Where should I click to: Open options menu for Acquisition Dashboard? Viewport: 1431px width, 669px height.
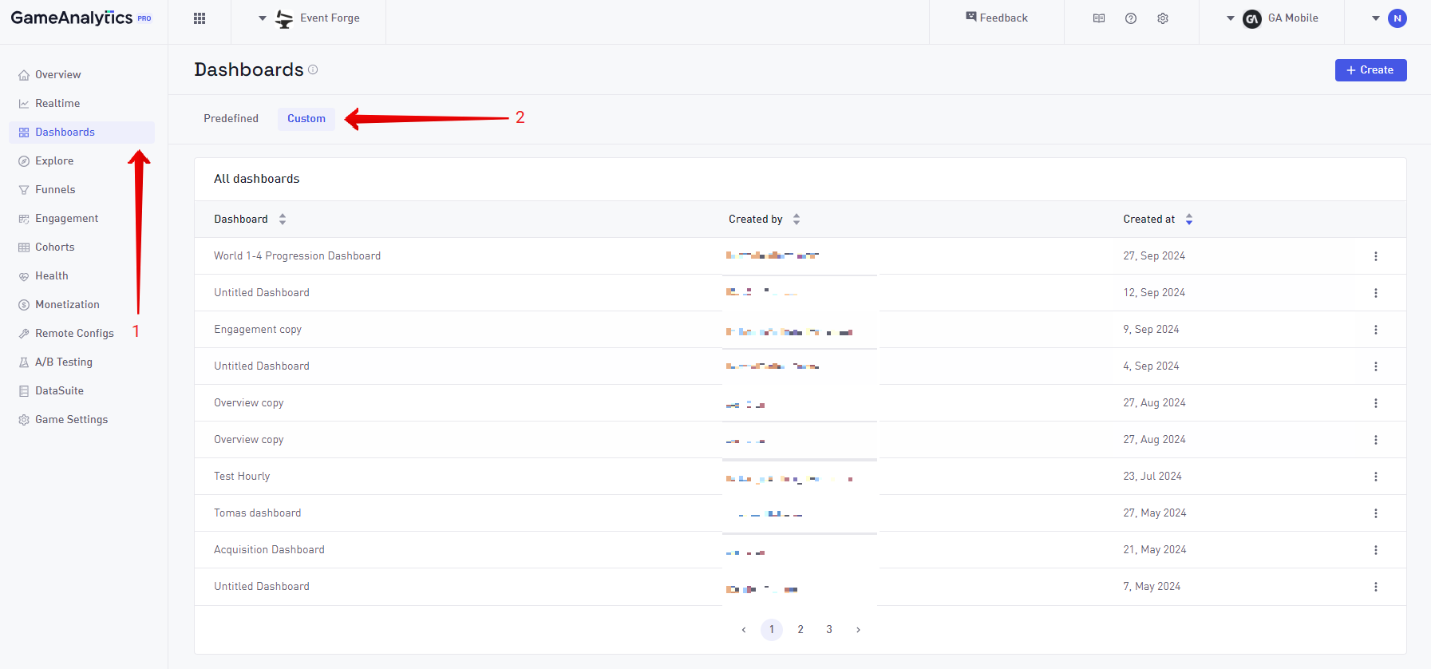coord(1375,550)
